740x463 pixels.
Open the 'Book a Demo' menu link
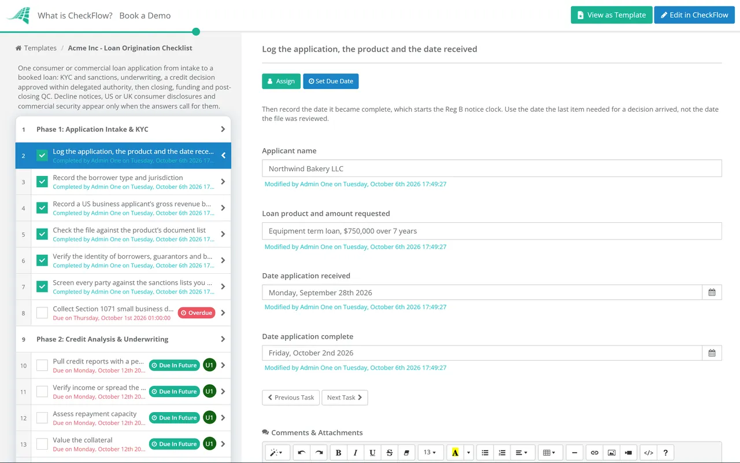(145, 16)
